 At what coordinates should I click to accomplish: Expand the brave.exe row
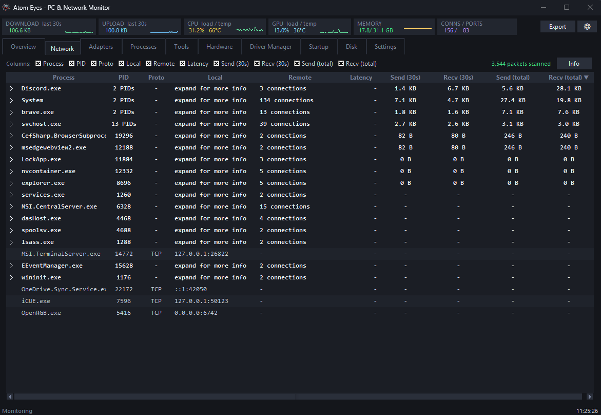11,112
